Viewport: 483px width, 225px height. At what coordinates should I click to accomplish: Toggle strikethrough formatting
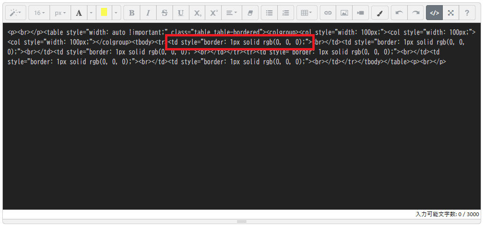(164, 13)
